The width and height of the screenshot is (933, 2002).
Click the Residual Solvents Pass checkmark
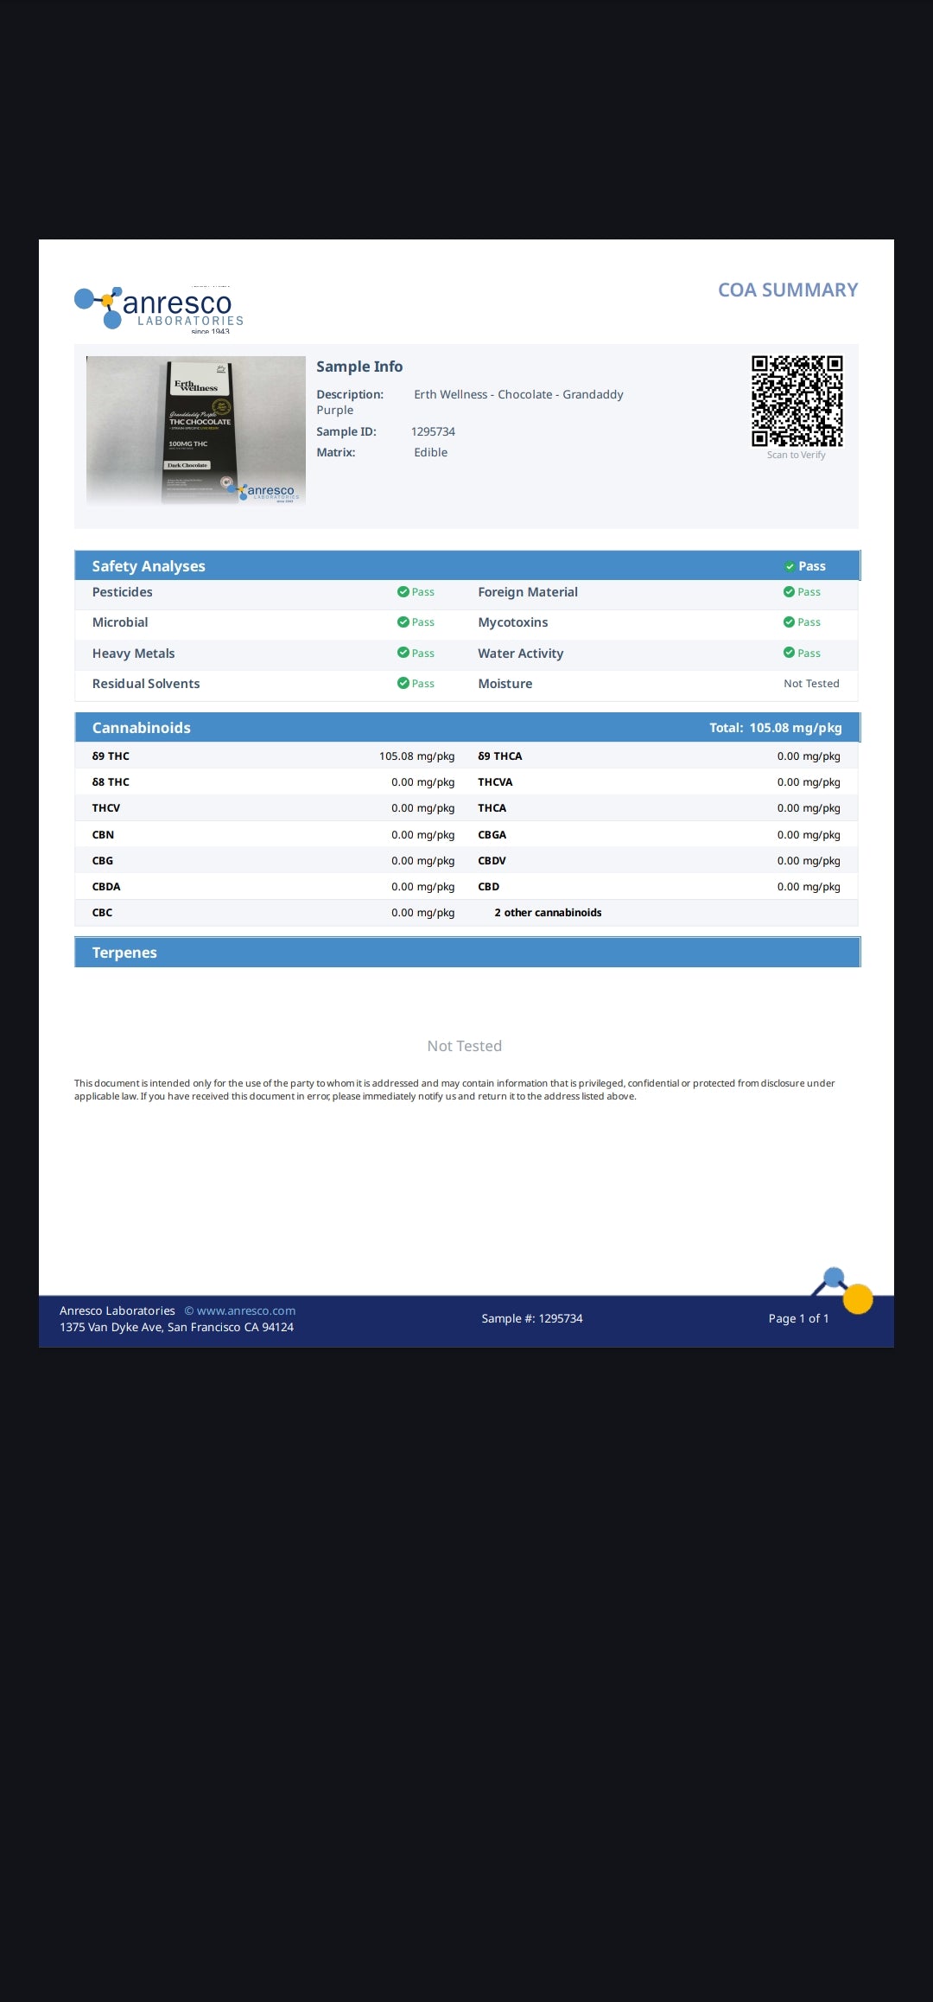click(403, 684)
